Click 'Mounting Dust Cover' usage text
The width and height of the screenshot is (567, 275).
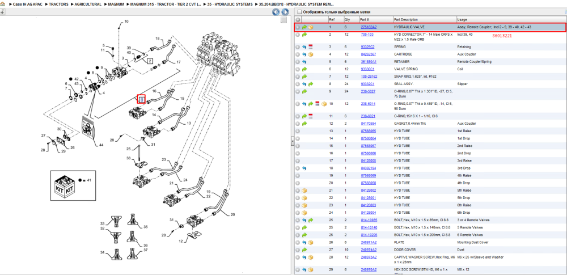pos(473,243)
